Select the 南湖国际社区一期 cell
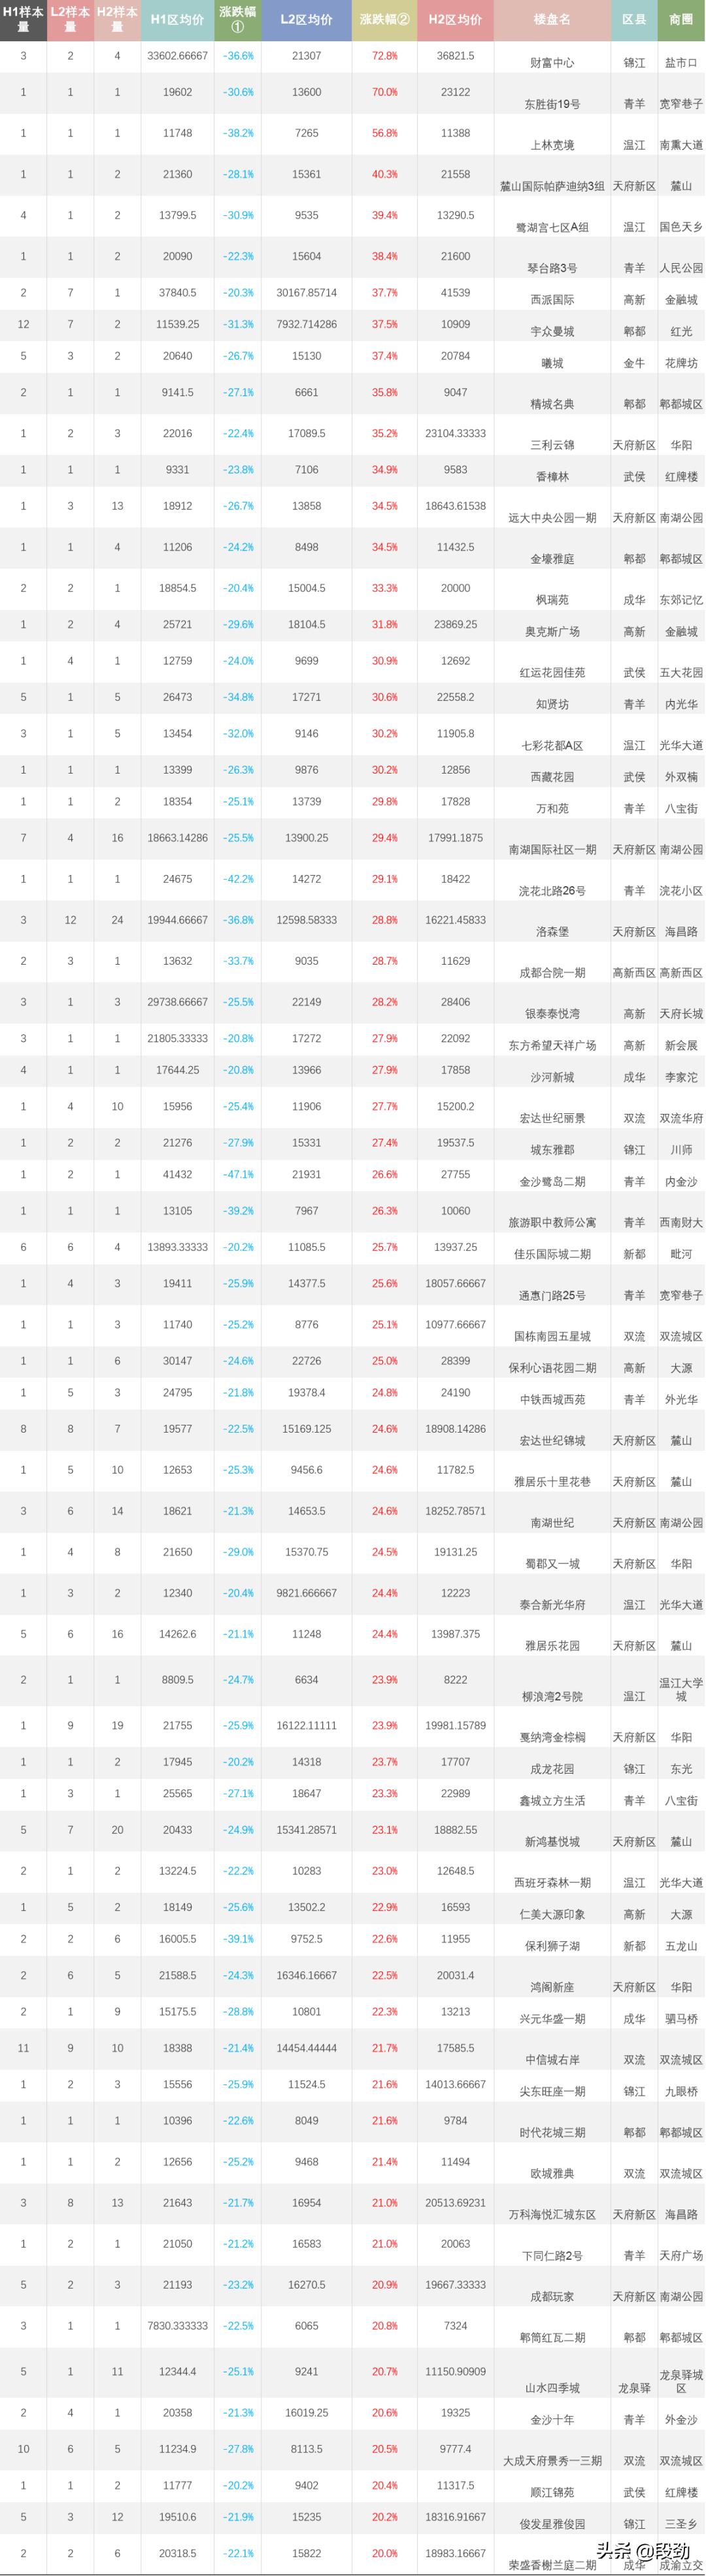Screen dimensions: 706x2576 coord(552,850)
